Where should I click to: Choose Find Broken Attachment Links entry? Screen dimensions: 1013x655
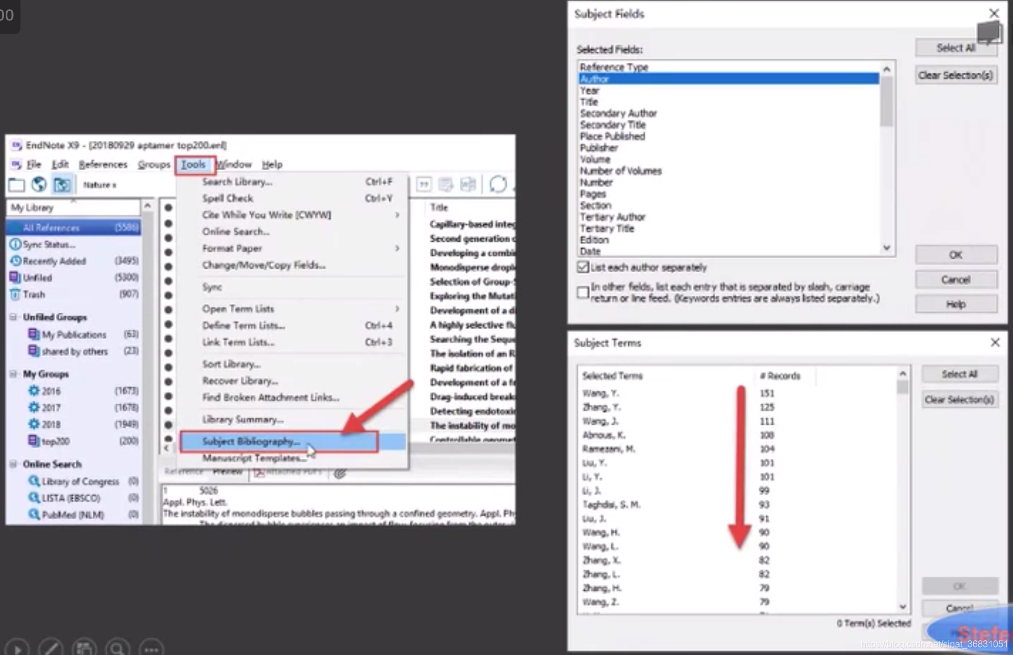click(271, 397)
